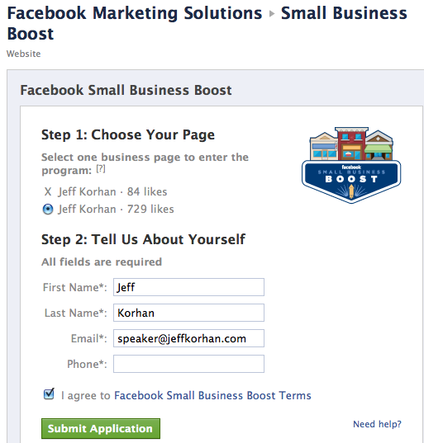424x443 pixels.
Task: Click the empty Phone field
Action: tap(188, 364)
